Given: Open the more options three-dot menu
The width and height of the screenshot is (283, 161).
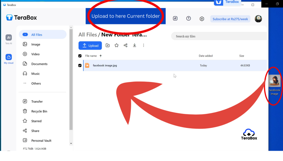Looking at the screenshot, I should coord(143,45).
